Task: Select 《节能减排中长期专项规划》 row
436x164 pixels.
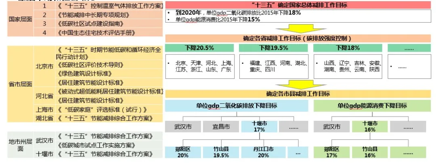Action: tap(109, 15)
